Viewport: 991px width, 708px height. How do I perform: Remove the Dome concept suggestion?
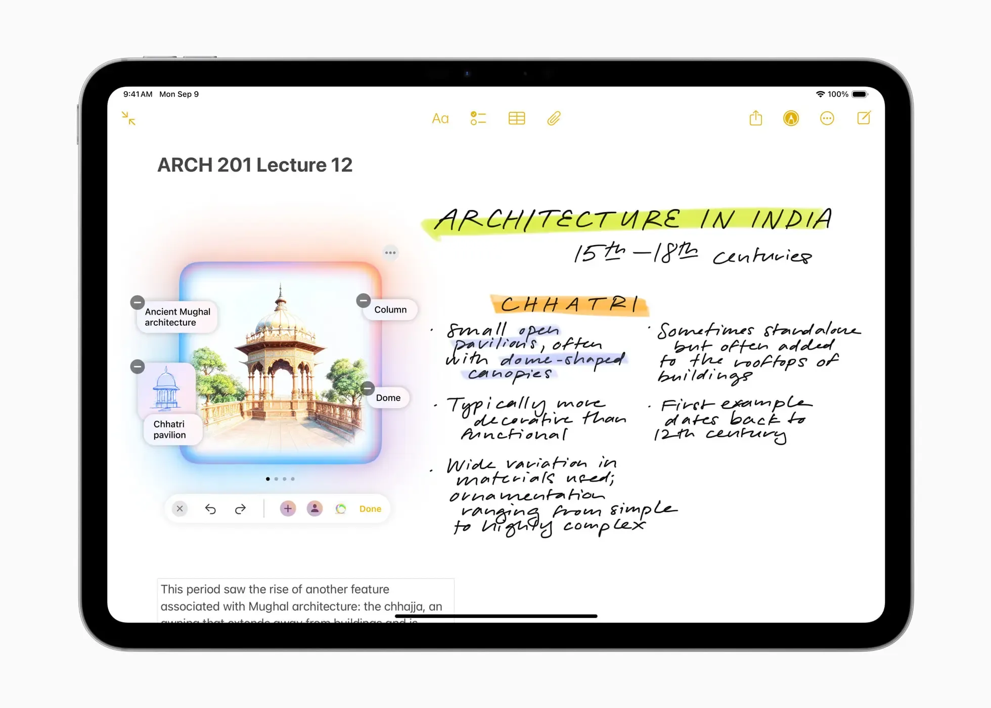(x=368, y=388)
